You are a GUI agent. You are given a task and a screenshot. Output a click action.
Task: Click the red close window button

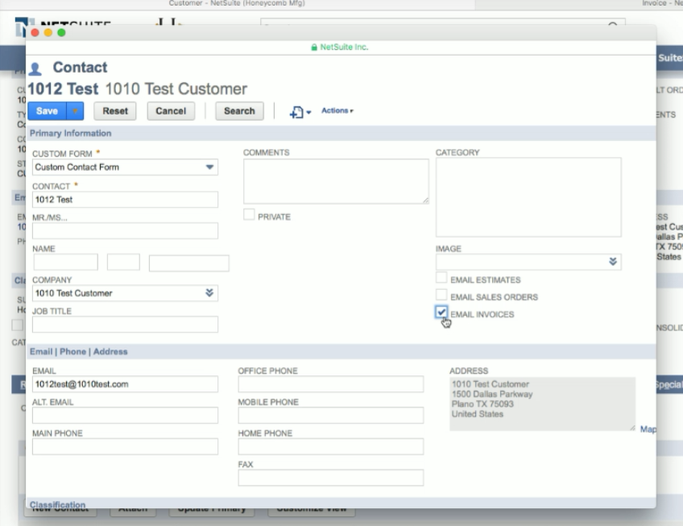coord(35,33)
